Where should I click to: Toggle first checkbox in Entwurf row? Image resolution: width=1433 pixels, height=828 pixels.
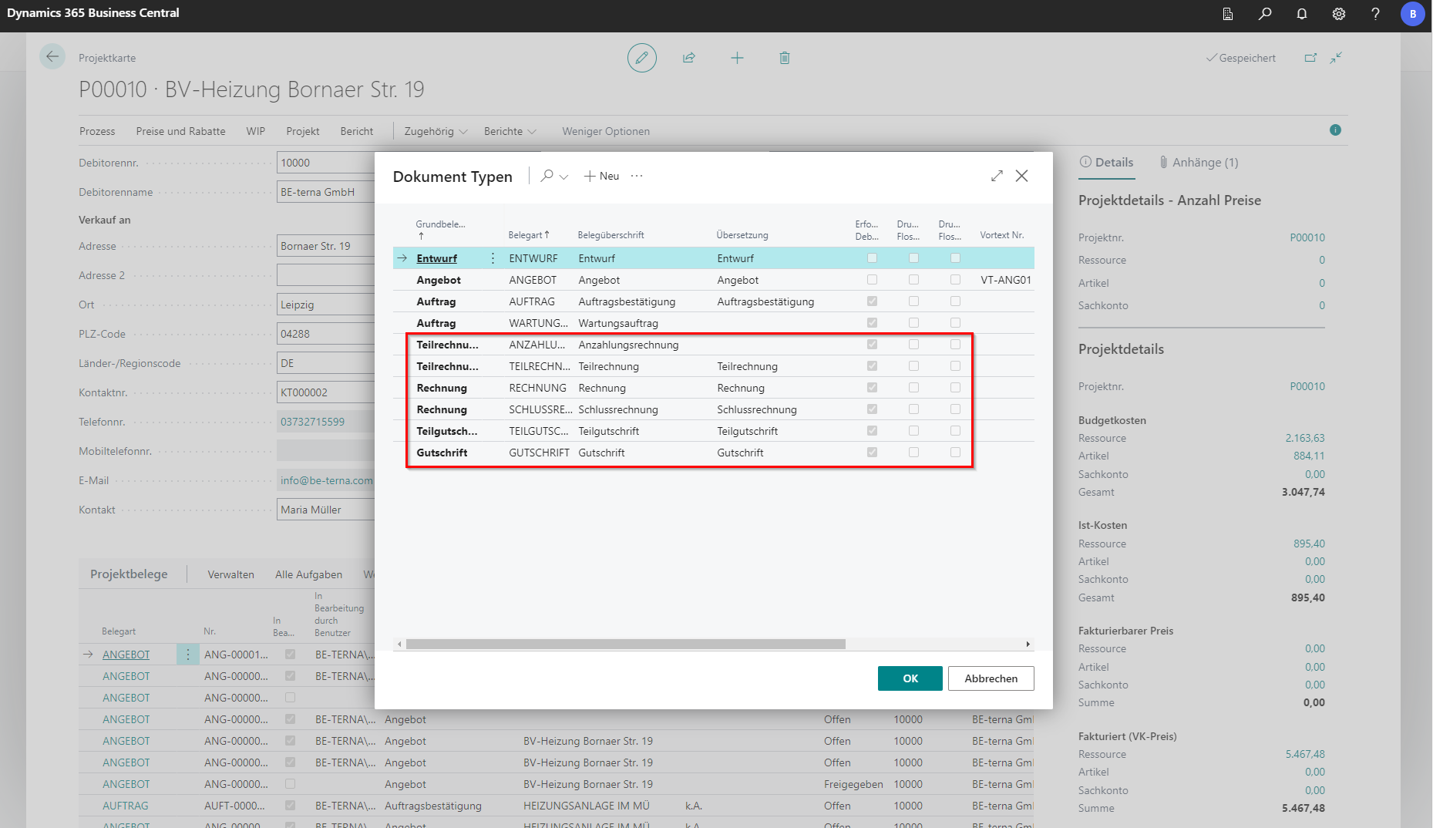[x=872, y=258]
